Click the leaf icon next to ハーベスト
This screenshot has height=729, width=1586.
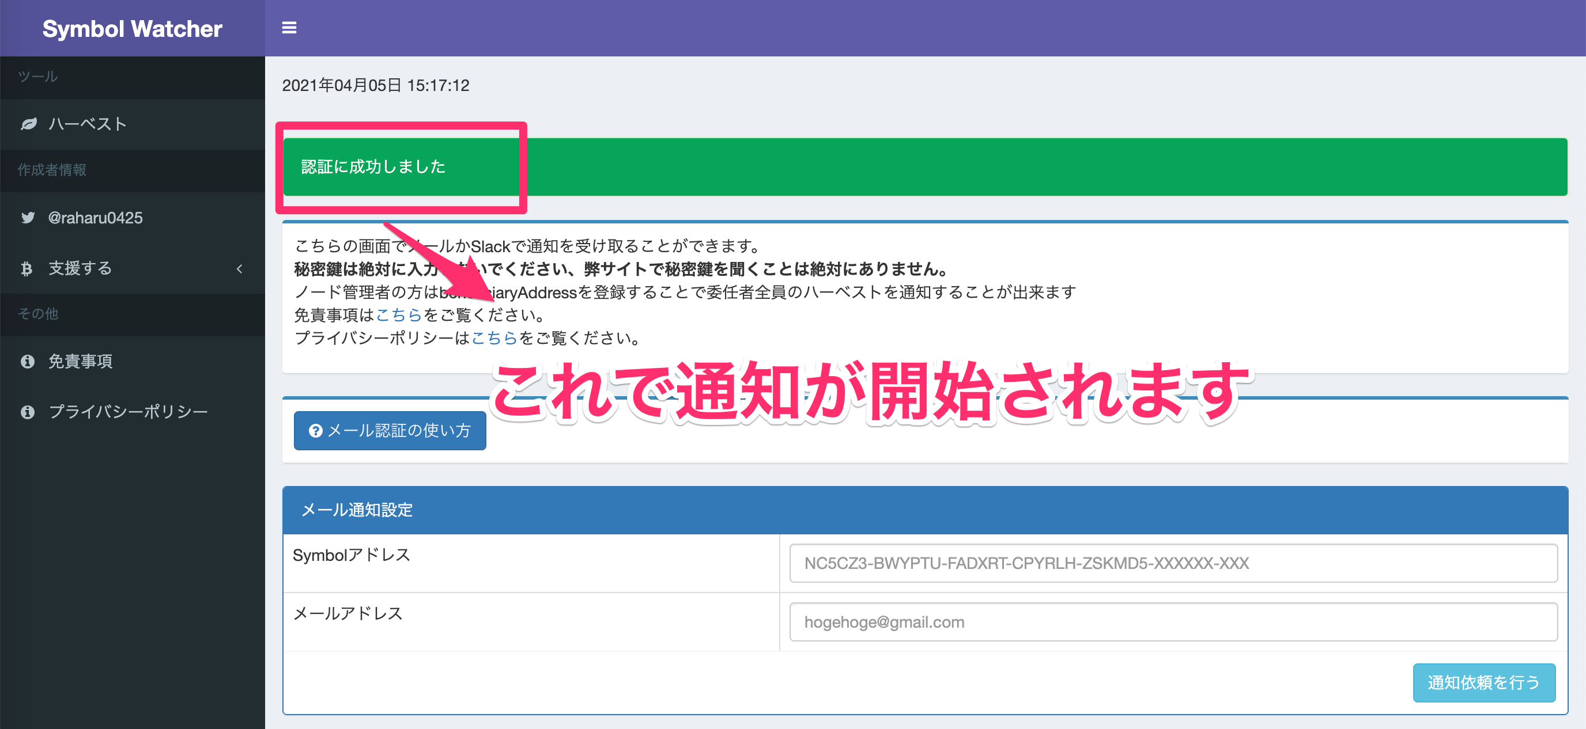[28, 123]
